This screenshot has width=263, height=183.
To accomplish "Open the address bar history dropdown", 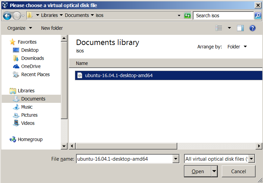I will pyautogui.click(x=179, y=16).
